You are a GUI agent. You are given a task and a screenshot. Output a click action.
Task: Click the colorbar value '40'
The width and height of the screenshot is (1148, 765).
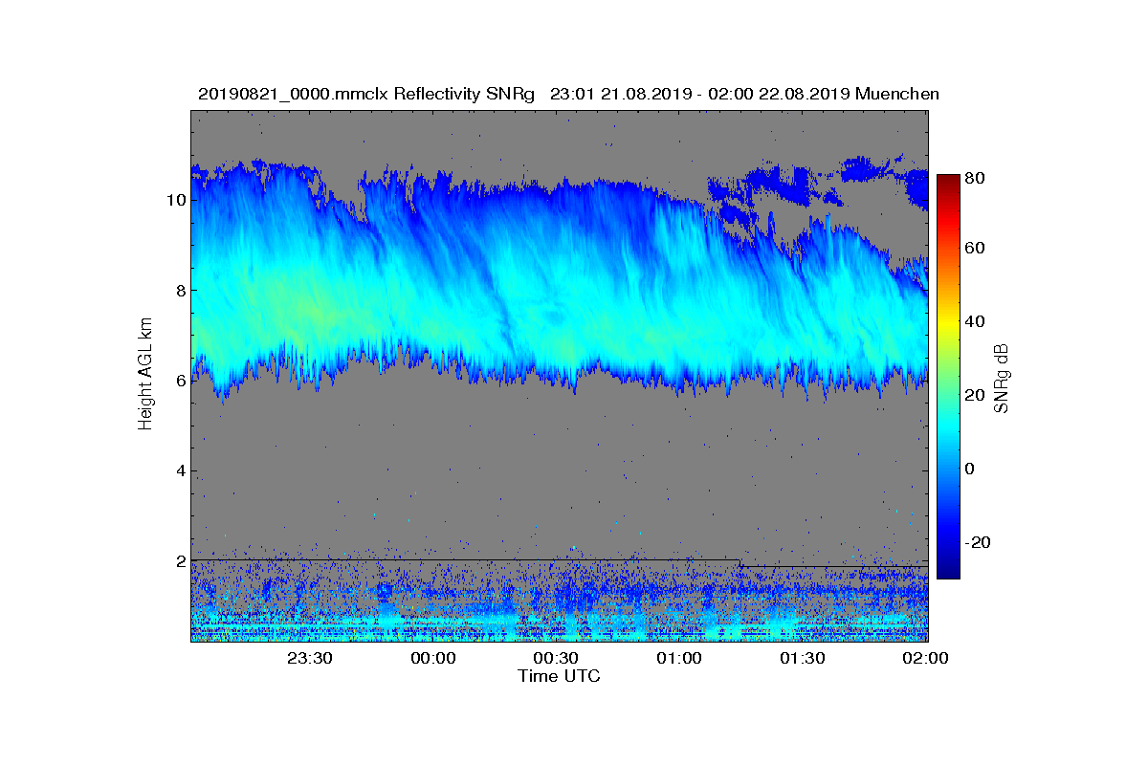tap(977, 321)
